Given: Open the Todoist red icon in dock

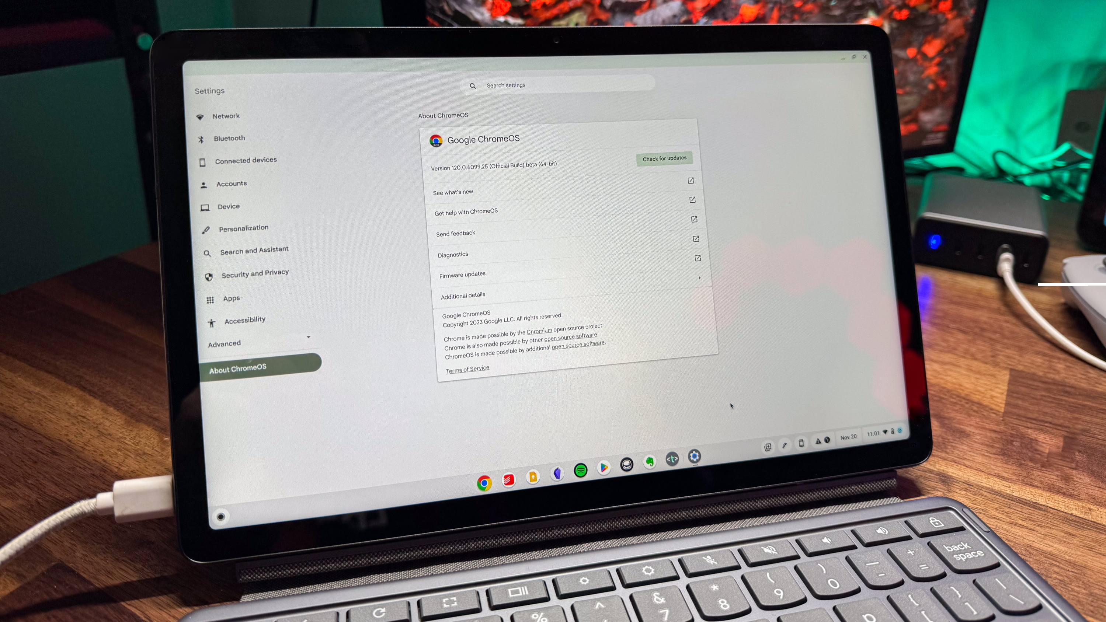Looking at the screenshot, I should [508, 480].
